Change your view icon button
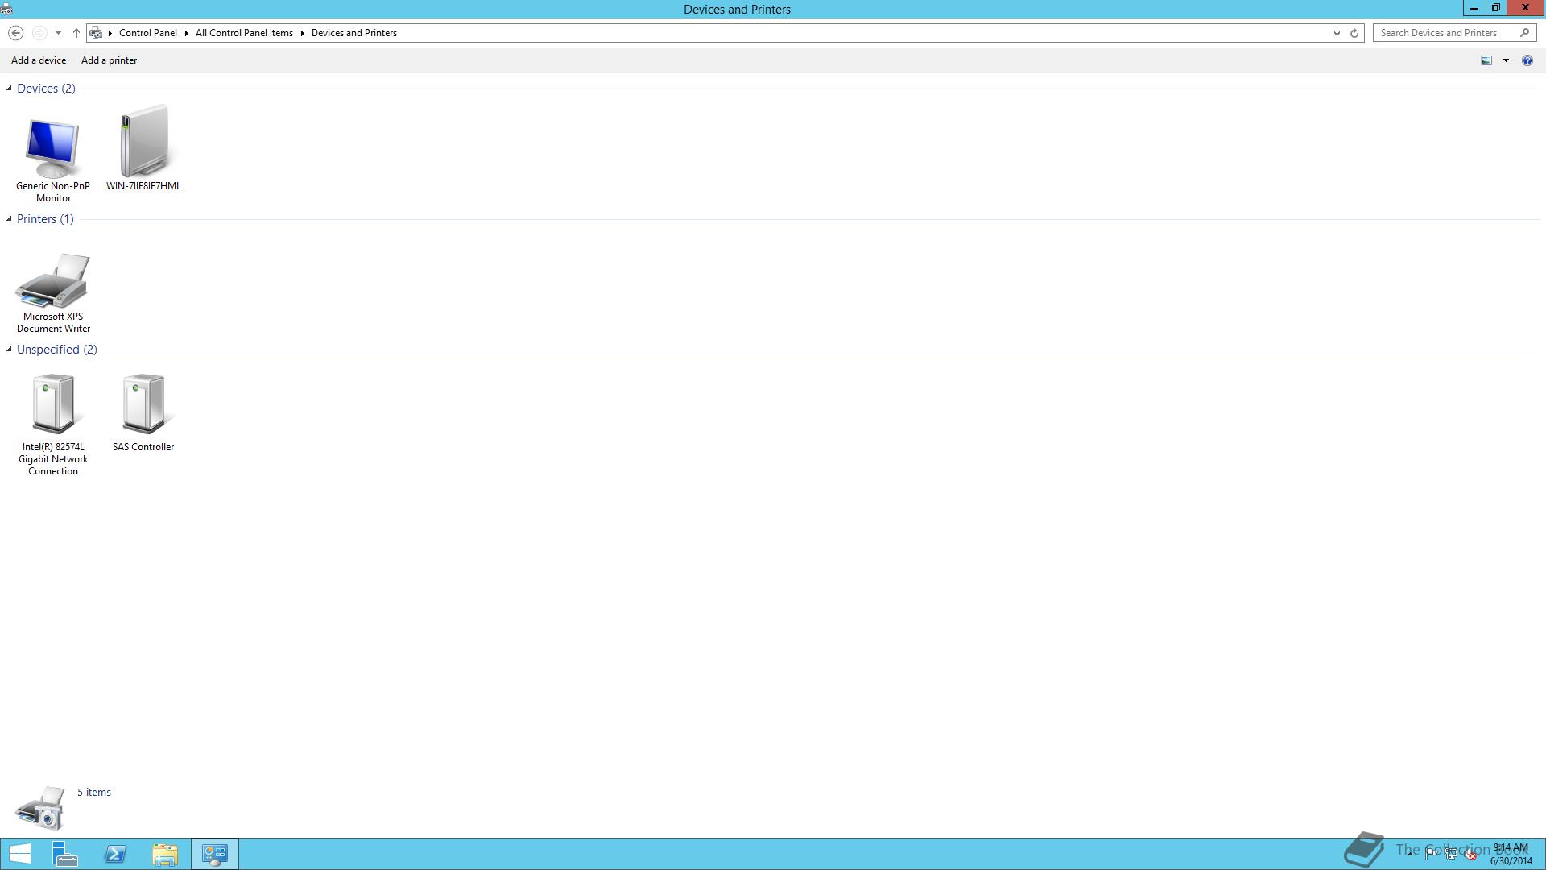The image size is (1546, 870). (1486, 60)
